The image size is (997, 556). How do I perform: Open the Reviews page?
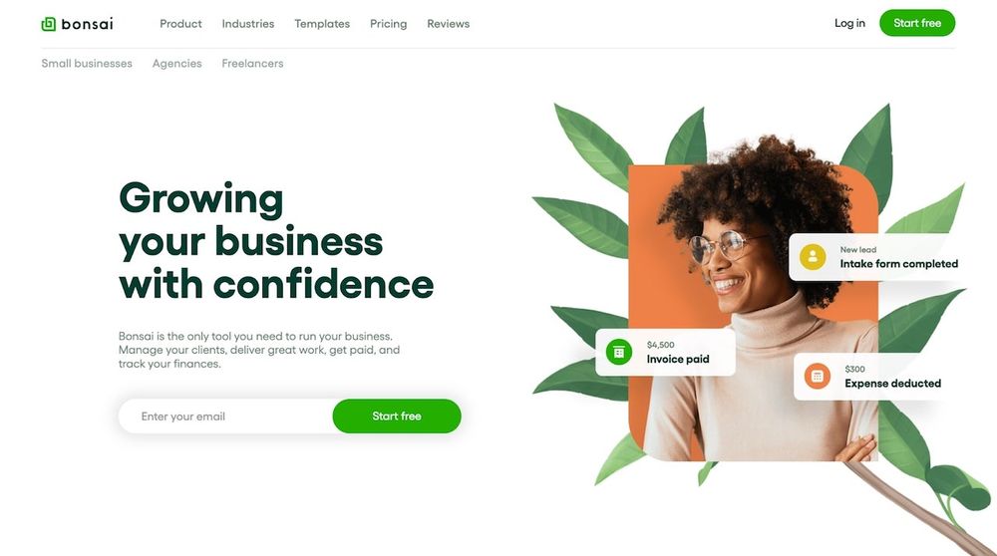click(449, 24)
